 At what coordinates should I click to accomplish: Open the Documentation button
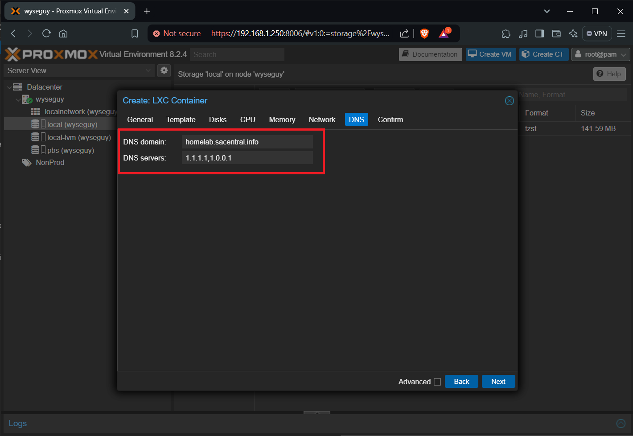(431, 54)
